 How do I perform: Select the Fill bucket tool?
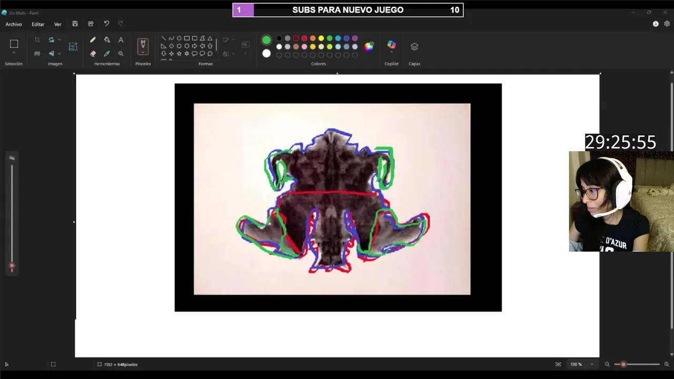pyautogui.click(x=107, y=39)
